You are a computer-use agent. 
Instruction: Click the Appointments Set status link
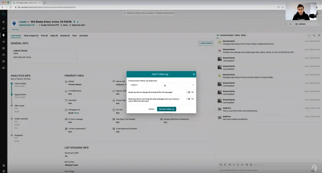pyautogui.click(x=27, y=25)
